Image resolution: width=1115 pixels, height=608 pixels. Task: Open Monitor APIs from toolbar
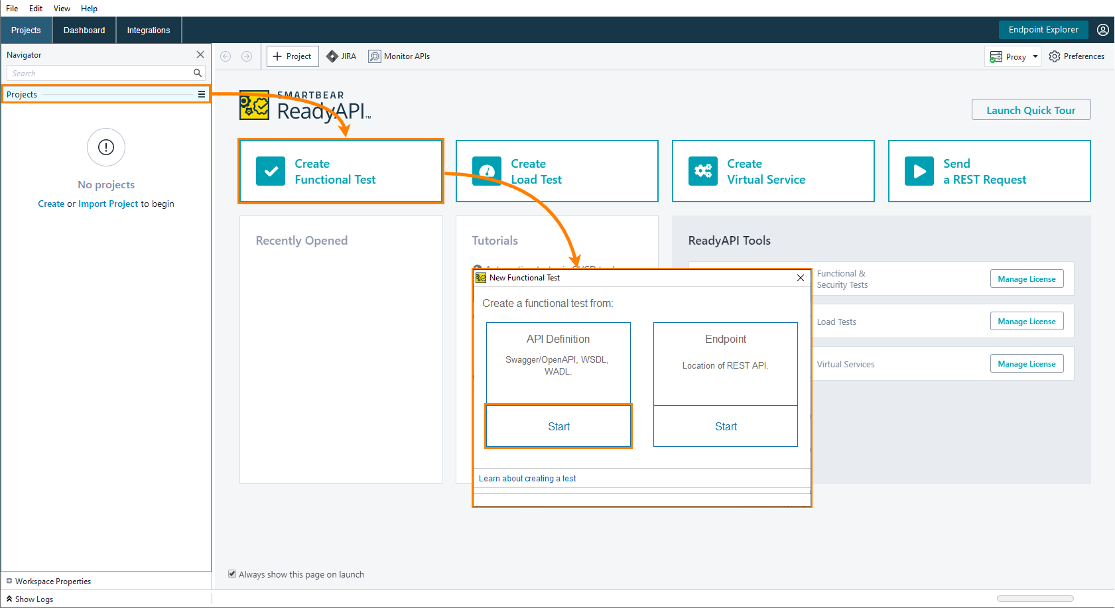point(399,56)
